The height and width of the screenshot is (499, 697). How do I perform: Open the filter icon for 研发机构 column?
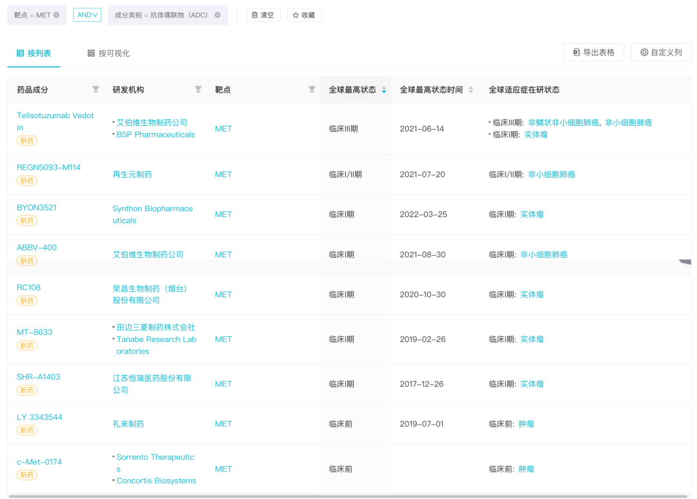(198, 89)
